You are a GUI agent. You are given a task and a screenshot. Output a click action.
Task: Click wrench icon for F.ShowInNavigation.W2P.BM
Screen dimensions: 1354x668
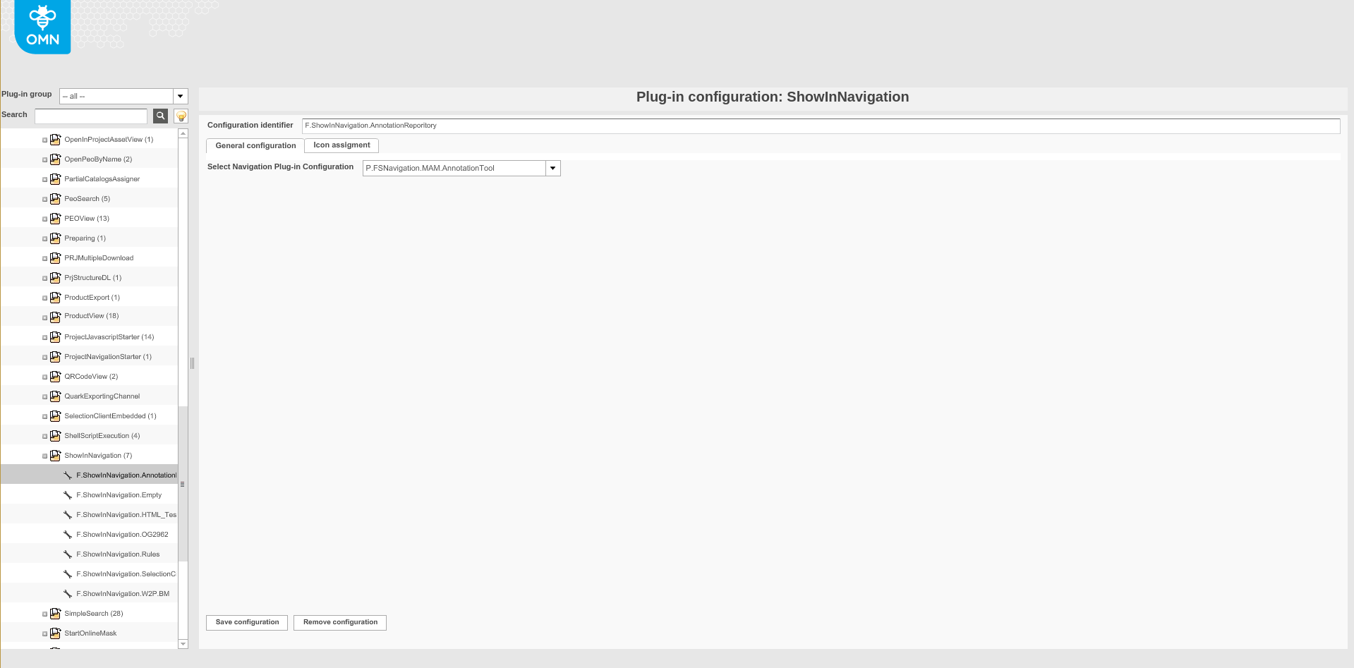pos(68,594)
